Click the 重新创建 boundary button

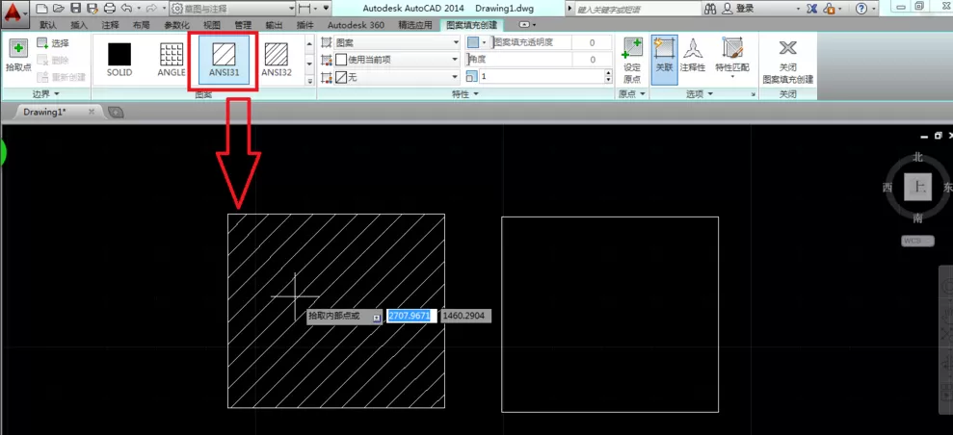coord(61,78)
